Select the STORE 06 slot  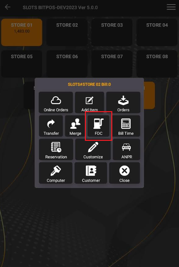click(x=67, y=64)
